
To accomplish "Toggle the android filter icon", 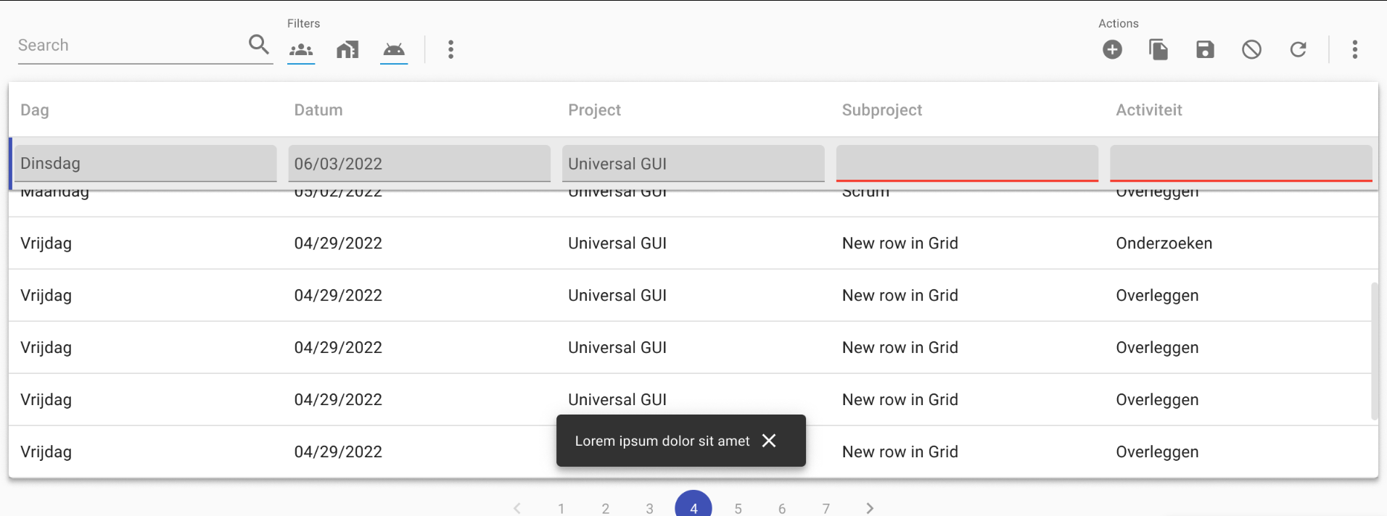I will (x=394, y=49).
